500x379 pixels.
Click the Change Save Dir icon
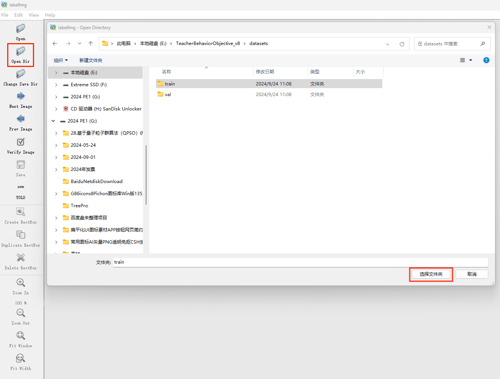pyautogui.click(x=21, y=74)
